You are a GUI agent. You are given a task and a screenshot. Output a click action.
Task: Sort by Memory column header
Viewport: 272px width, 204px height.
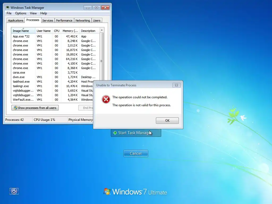(x=70, y=31)
